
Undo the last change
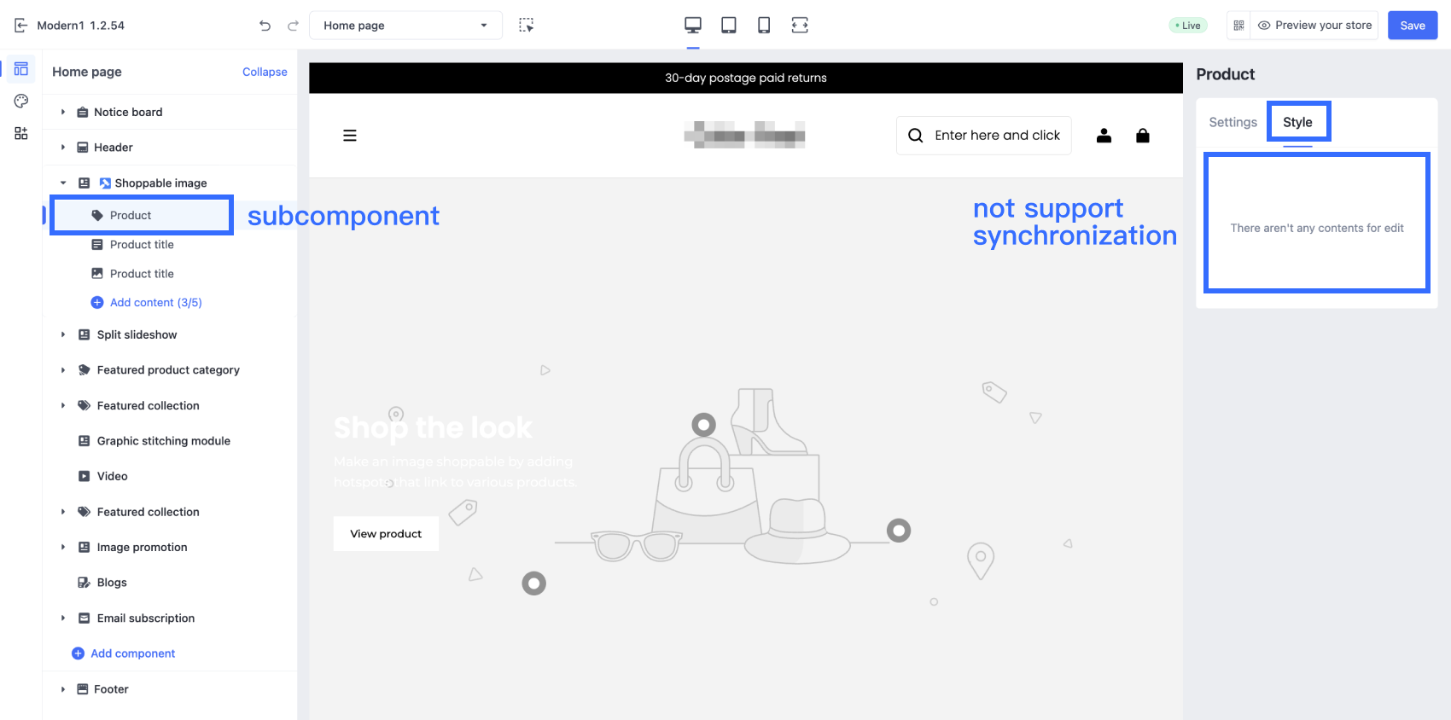click(265, 26)
